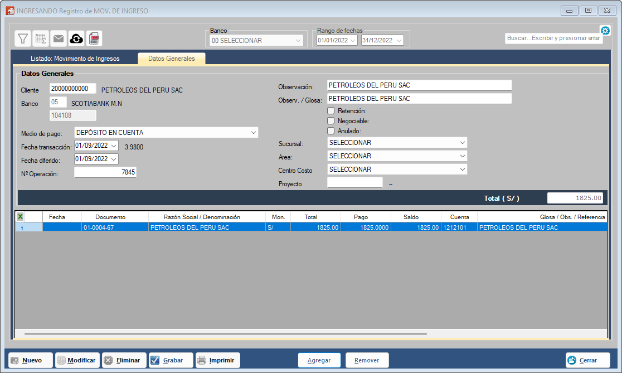Check the Anulado checkbox

[331, 130]
